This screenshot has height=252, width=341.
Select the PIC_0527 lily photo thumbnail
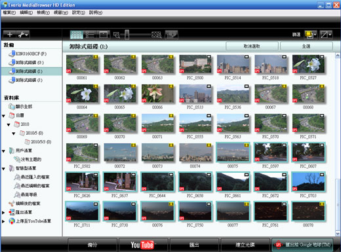point(308,64)
